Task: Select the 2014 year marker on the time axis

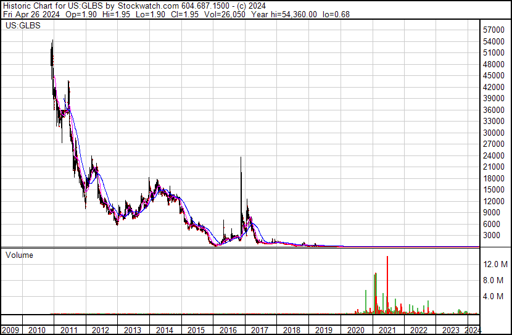Action: [164, 330]
